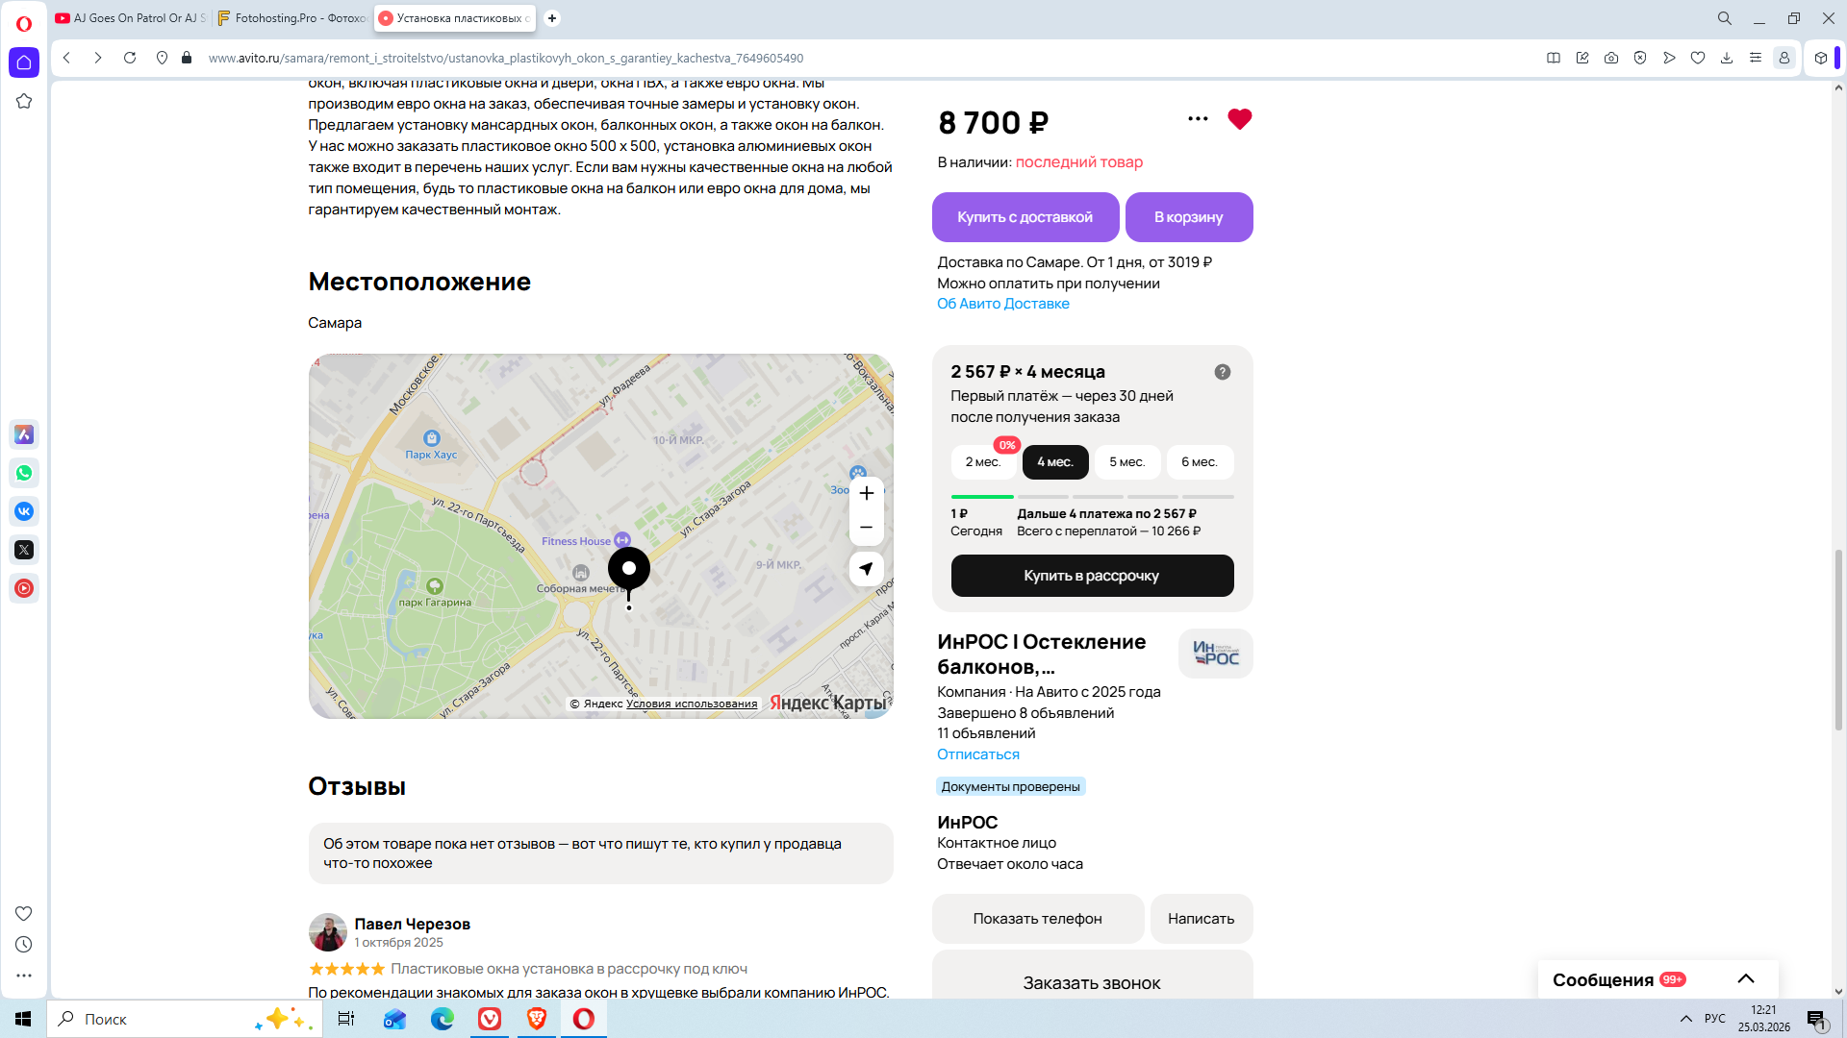The image size is (1847, 1038).
Task: Expand the Сообщения chat panel
Action: pyautogui.click(x=1745, y=978)
